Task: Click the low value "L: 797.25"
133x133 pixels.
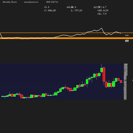Action: coord(77,11)
